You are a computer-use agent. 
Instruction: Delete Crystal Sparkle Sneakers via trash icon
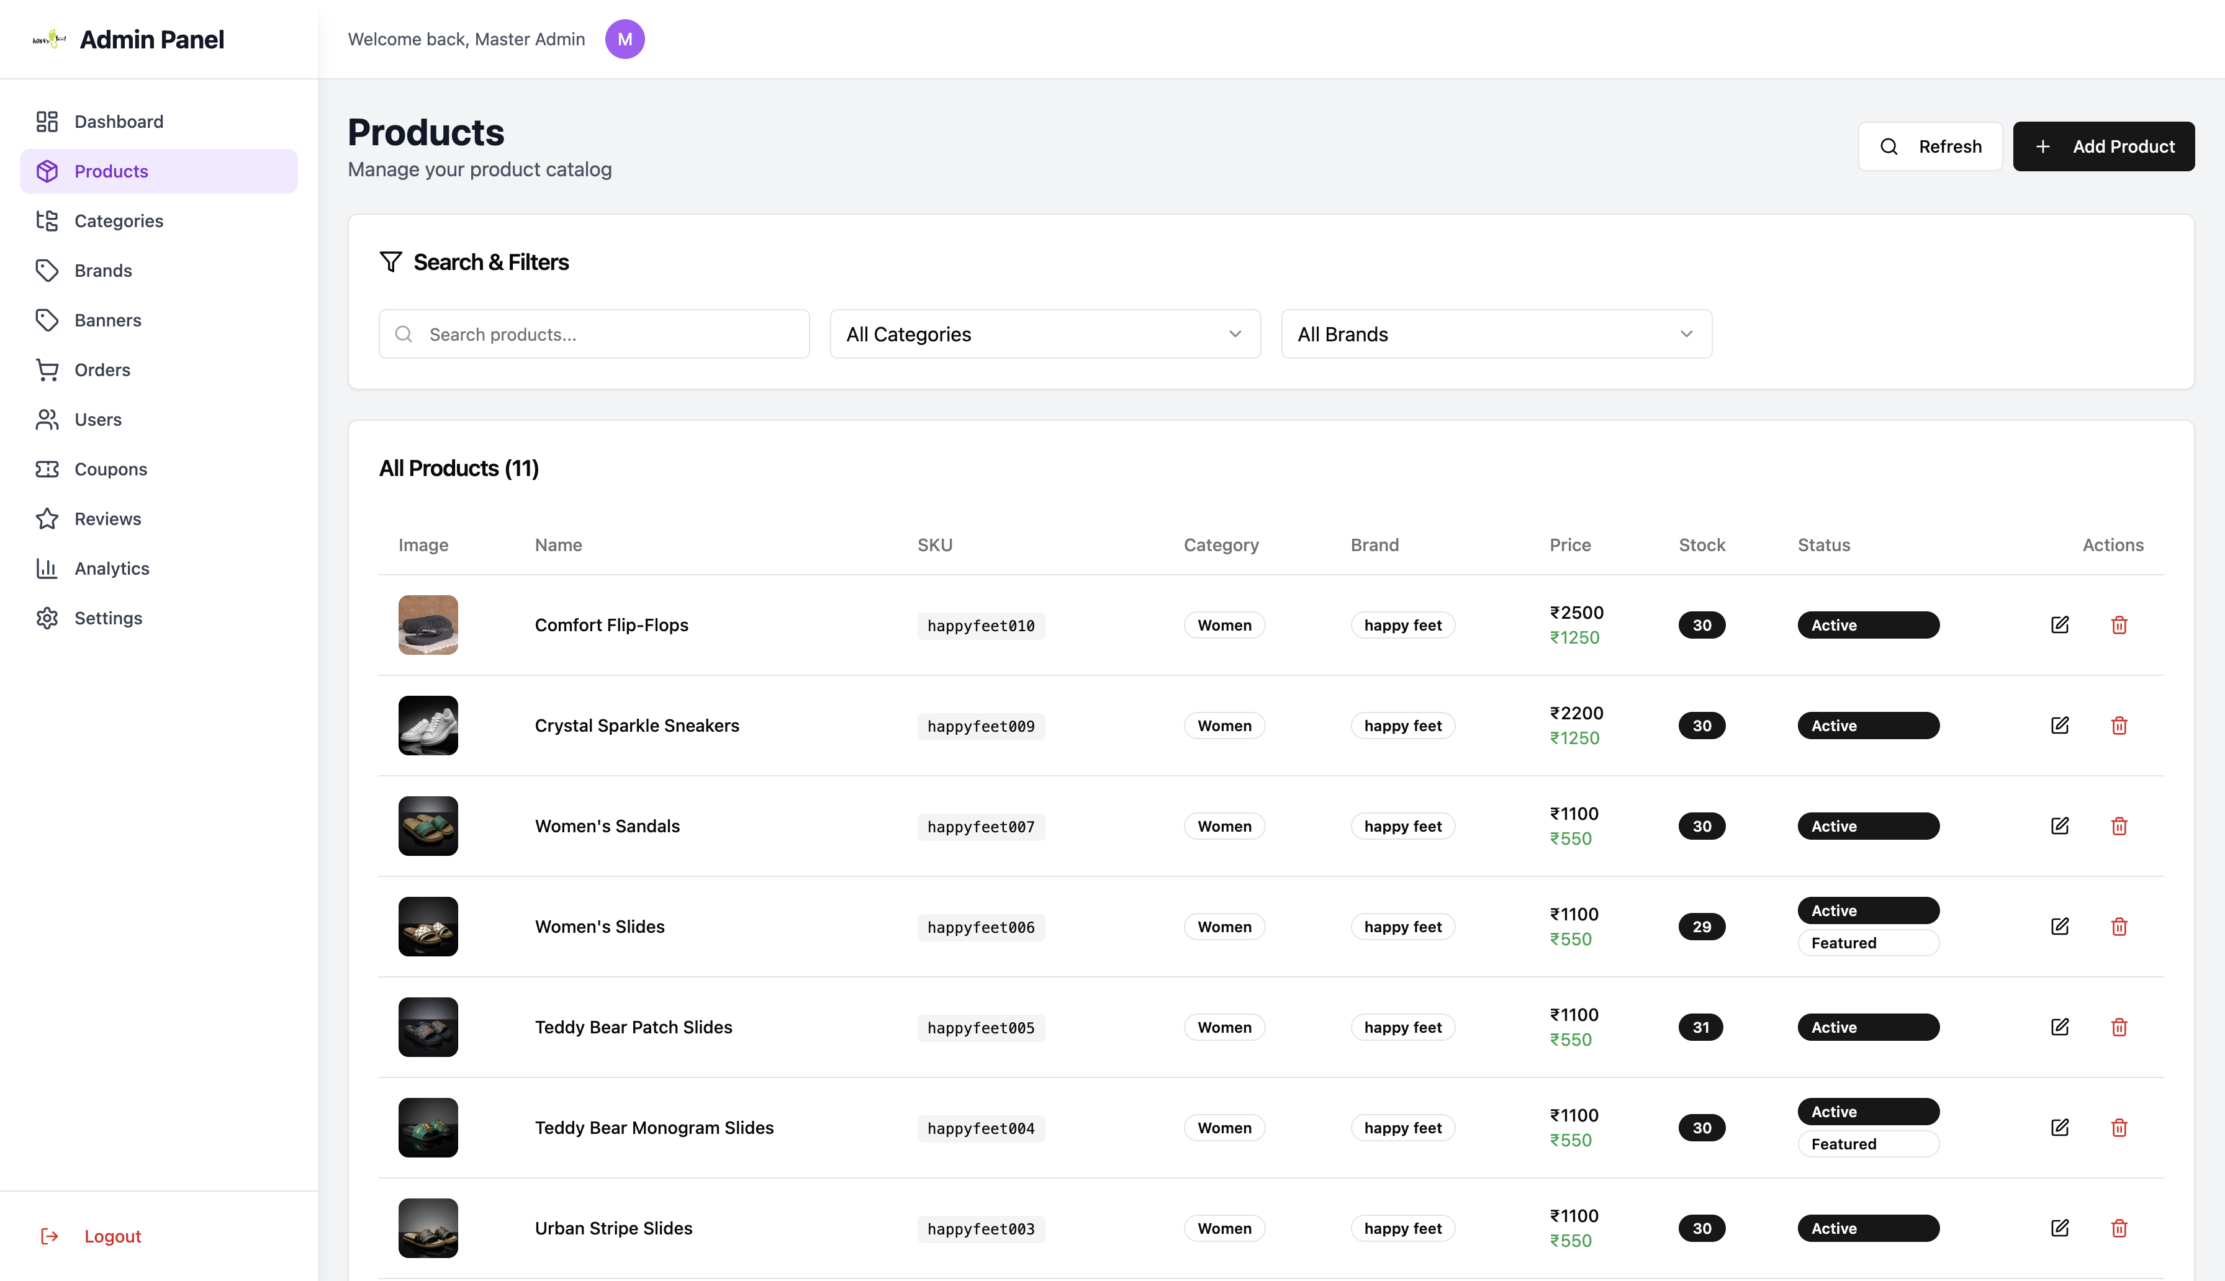point(2119,726)
